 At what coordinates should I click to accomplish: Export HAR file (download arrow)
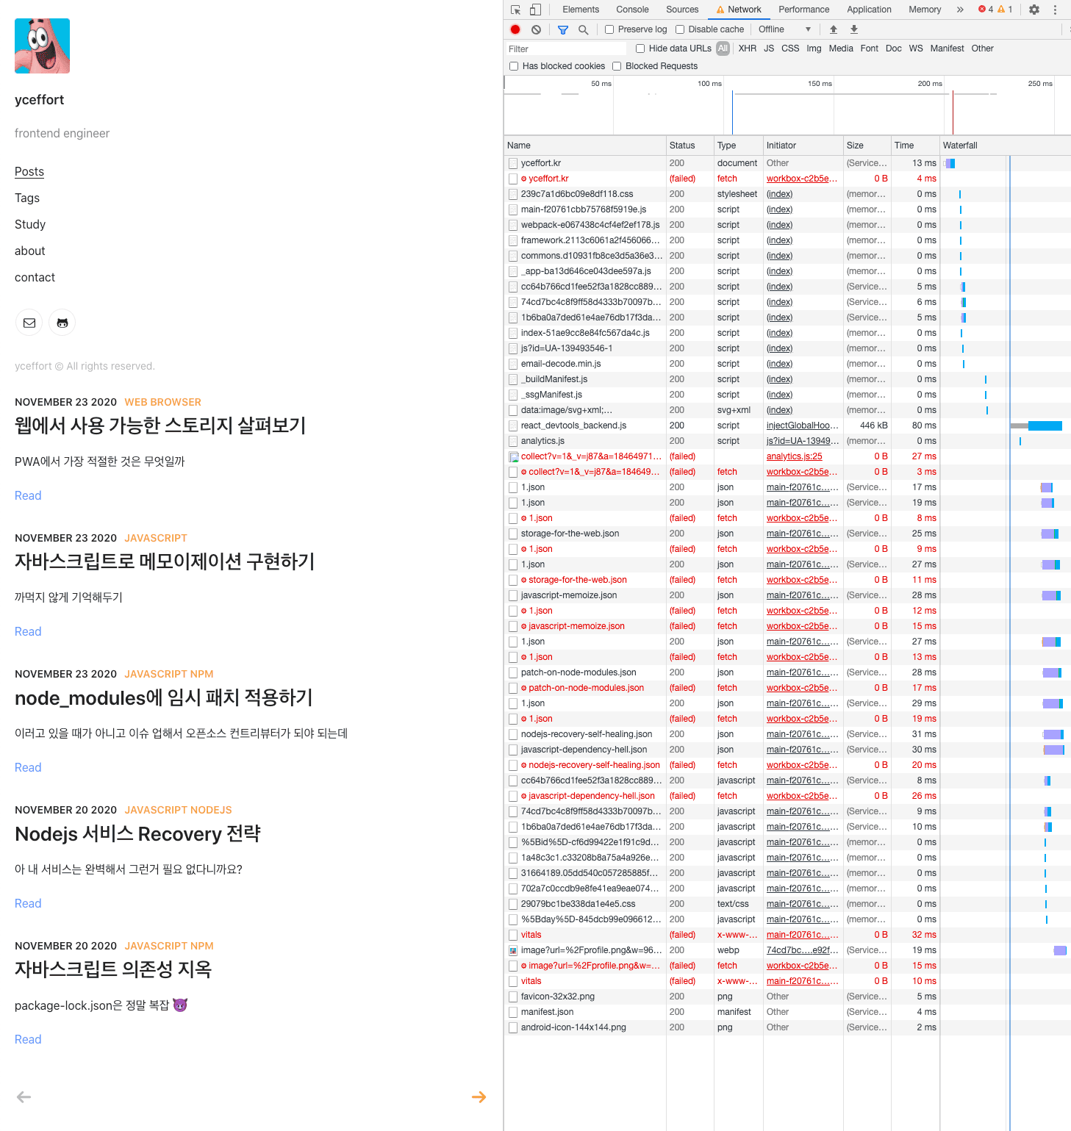(854, 29)
